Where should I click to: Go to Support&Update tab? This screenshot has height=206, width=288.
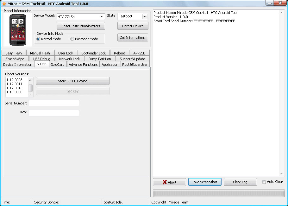tap(132, 59)
